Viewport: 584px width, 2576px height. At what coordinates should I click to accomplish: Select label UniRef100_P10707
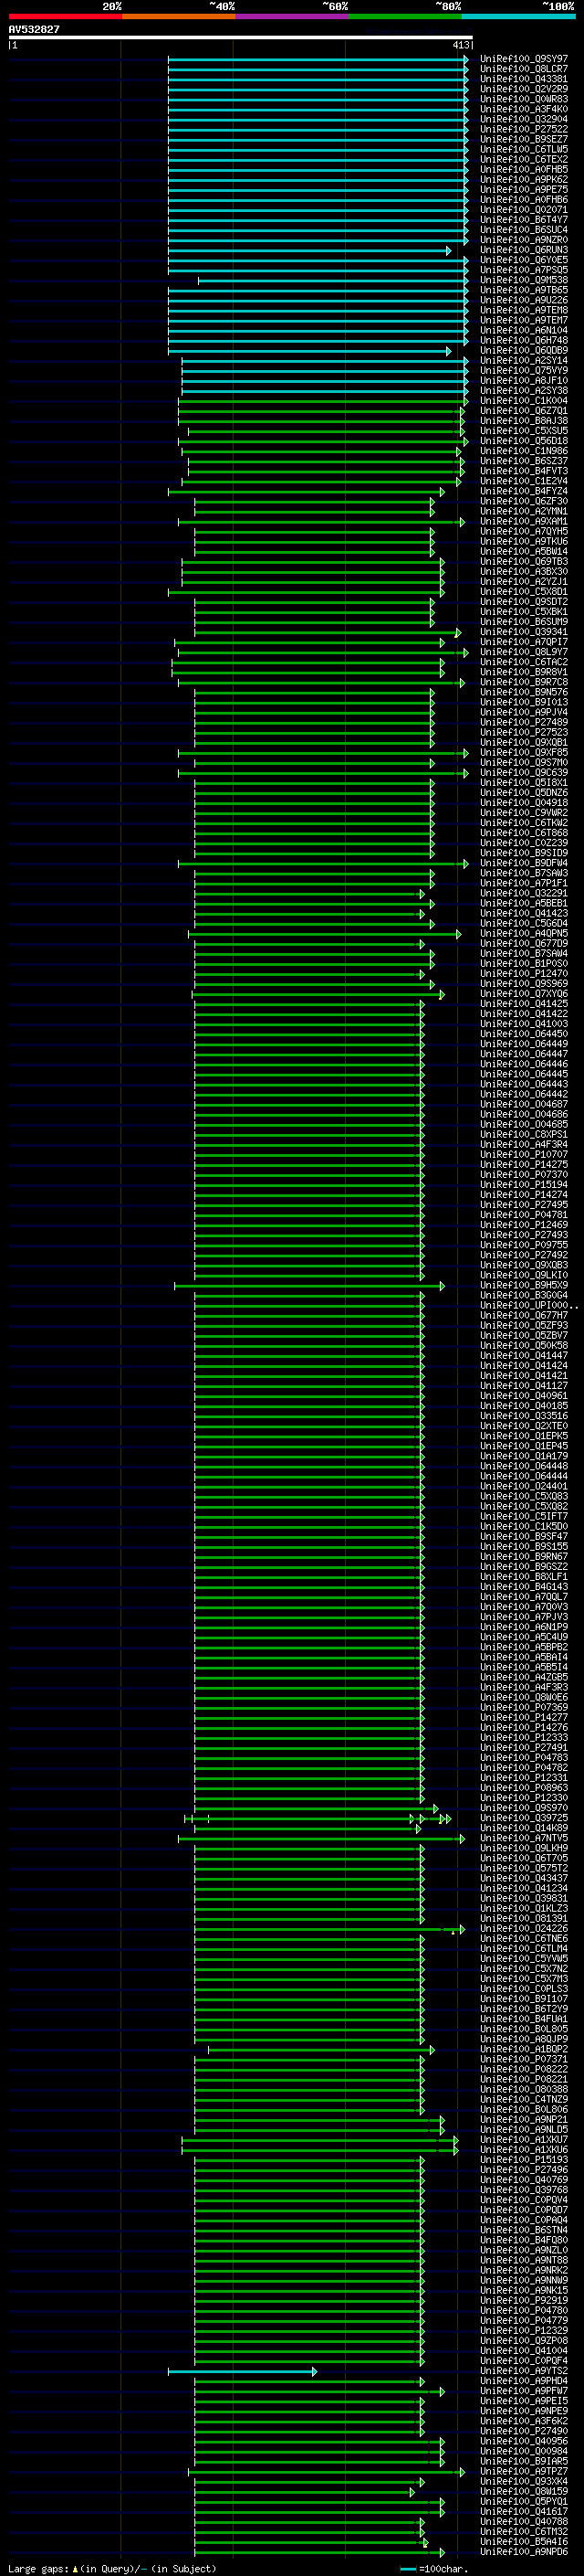[524, 1155]
